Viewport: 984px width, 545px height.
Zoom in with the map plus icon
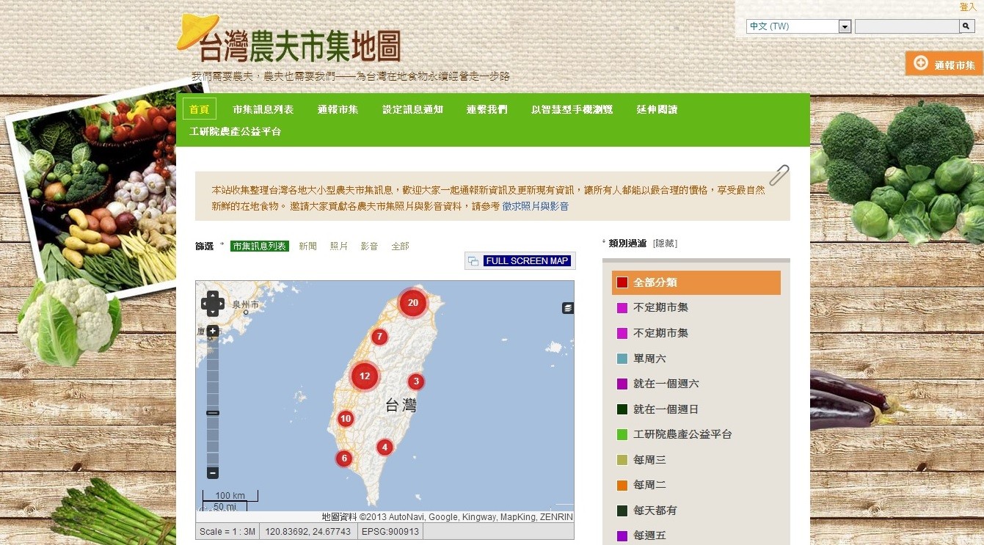[212, 331]
